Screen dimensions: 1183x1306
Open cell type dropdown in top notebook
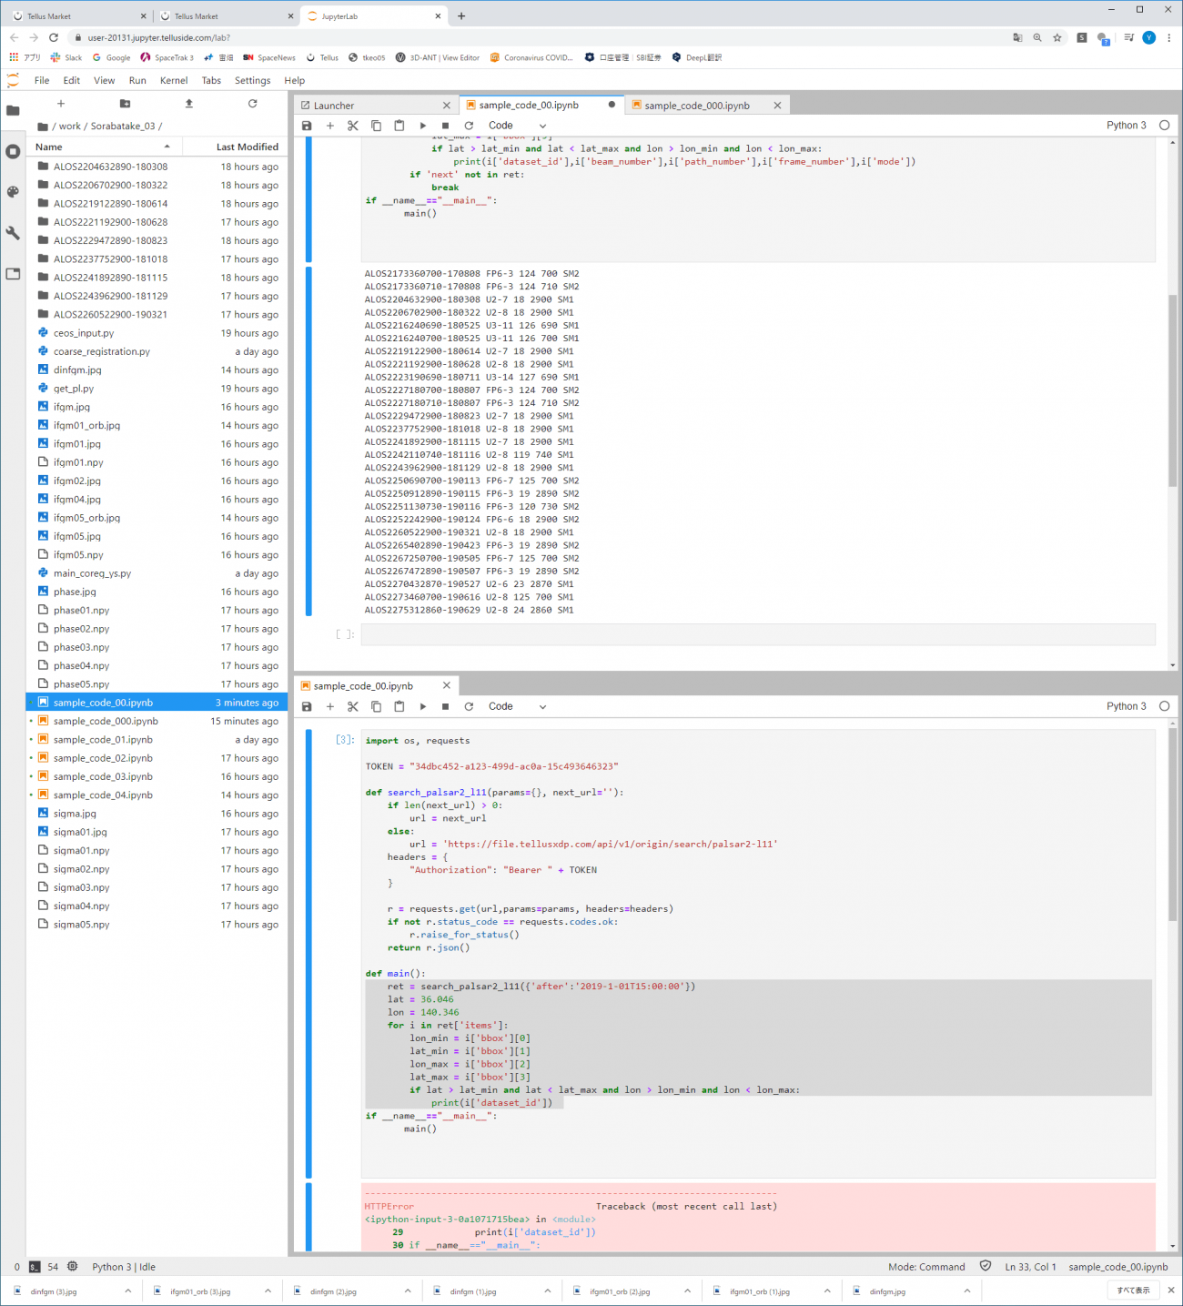[x=517, y=126]
